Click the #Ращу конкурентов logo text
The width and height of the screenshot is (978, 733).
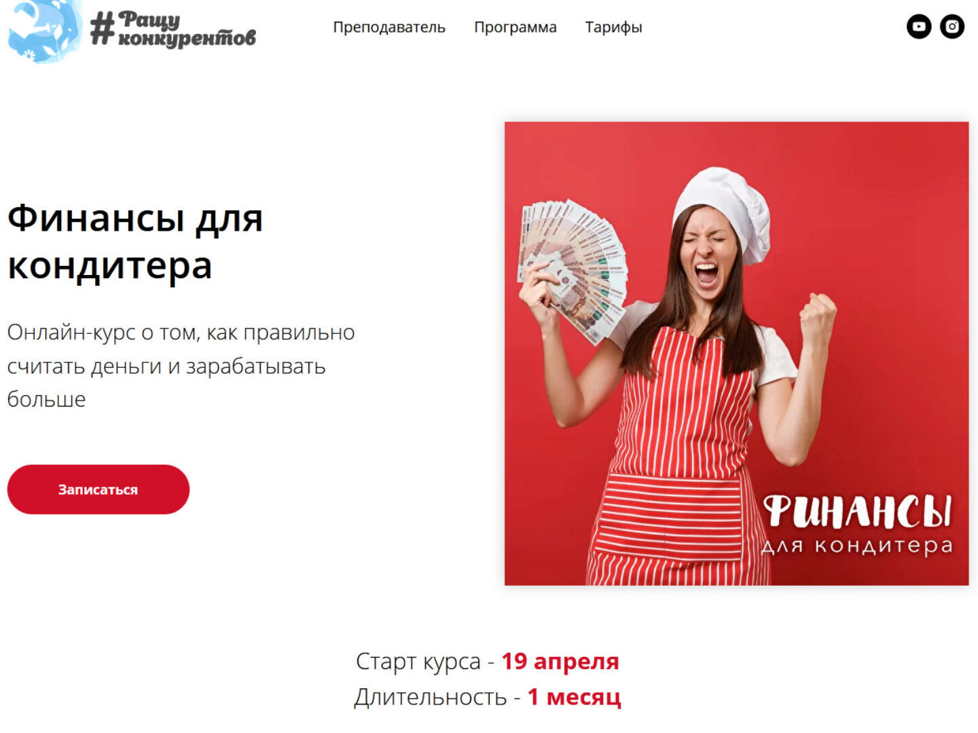point(173,29)
